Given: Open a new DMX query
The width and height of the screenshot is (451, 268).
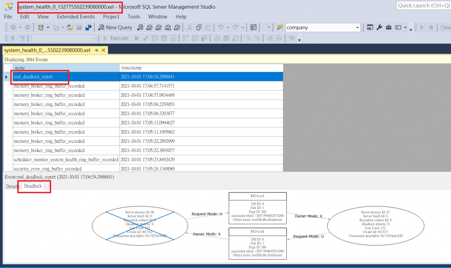Looking at the screenshot, I should point(159,27).
